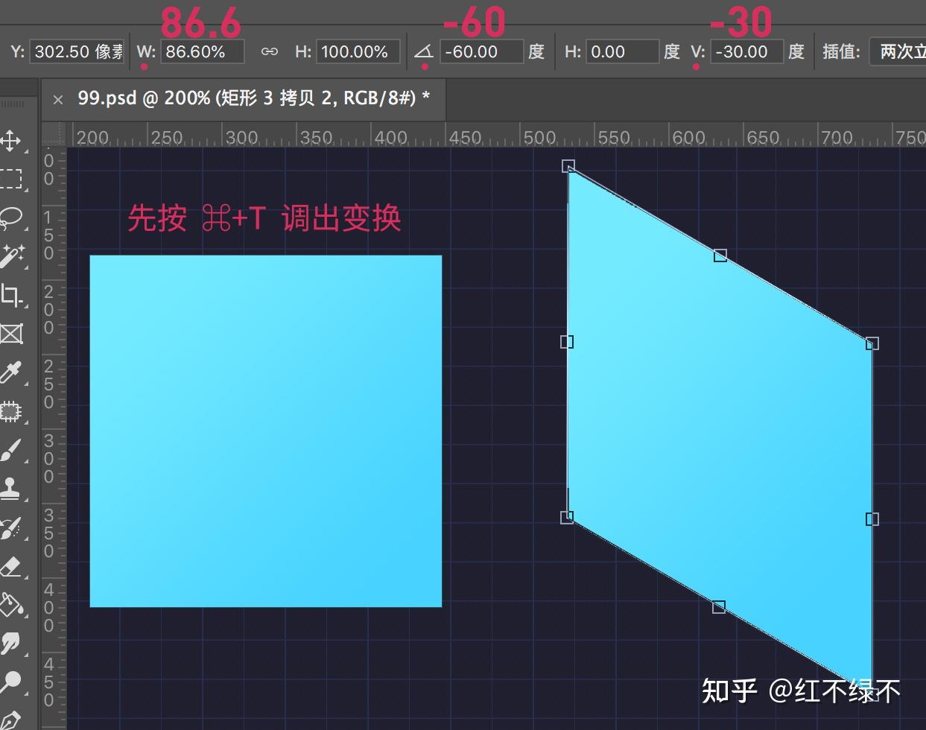Expand the Eraser tool flyout triangle
The image size is (926, 730).
point(28,579)
